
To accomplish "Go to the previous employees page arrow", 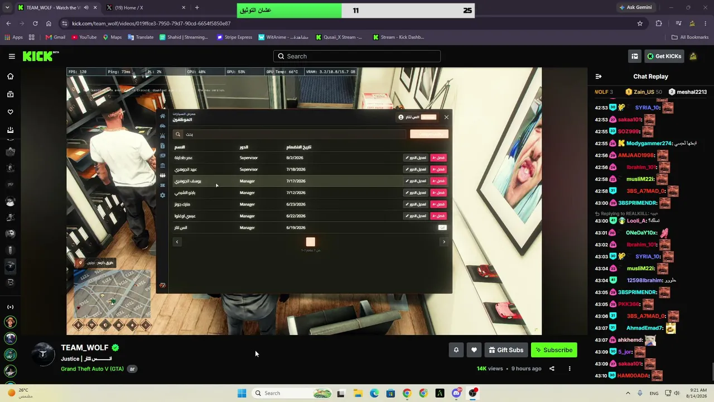I will pos(177,242).
